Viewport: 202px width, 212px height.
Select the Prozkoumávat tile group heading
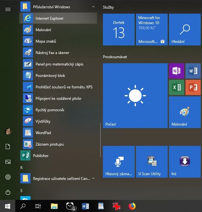click(x=115, y=57)
